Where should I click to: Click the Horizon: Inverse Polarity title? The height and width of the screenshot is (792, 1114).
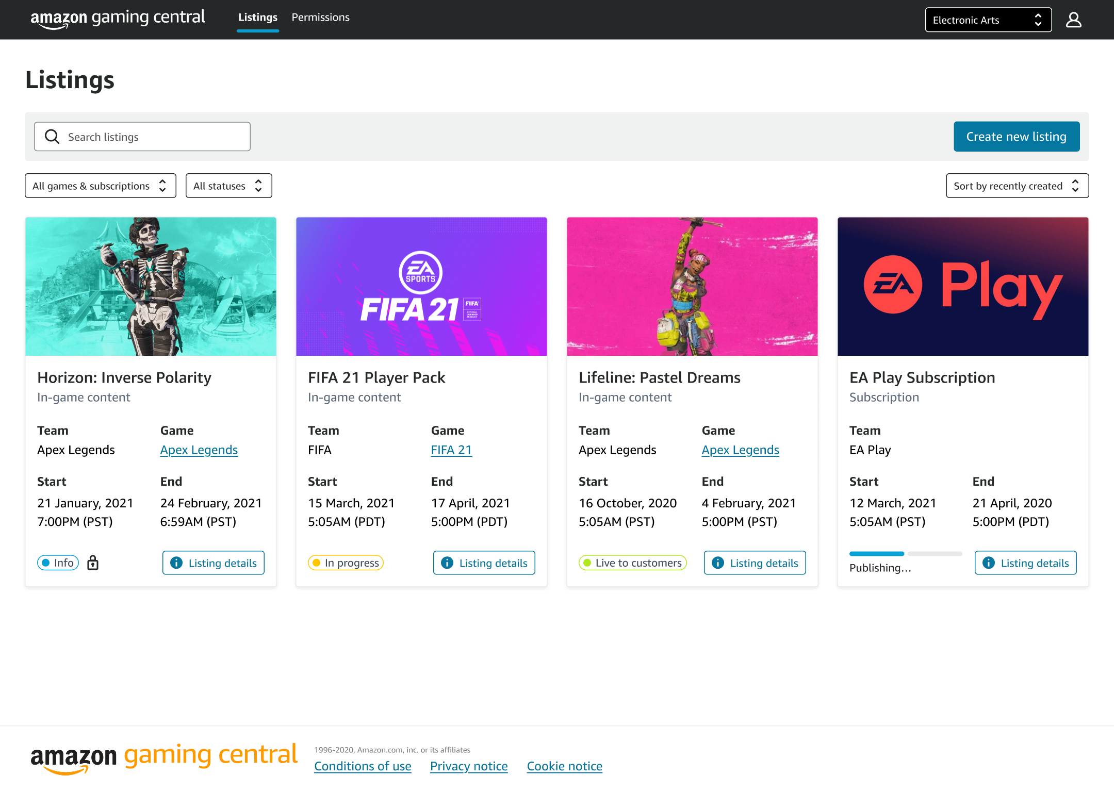coord(124,378)
